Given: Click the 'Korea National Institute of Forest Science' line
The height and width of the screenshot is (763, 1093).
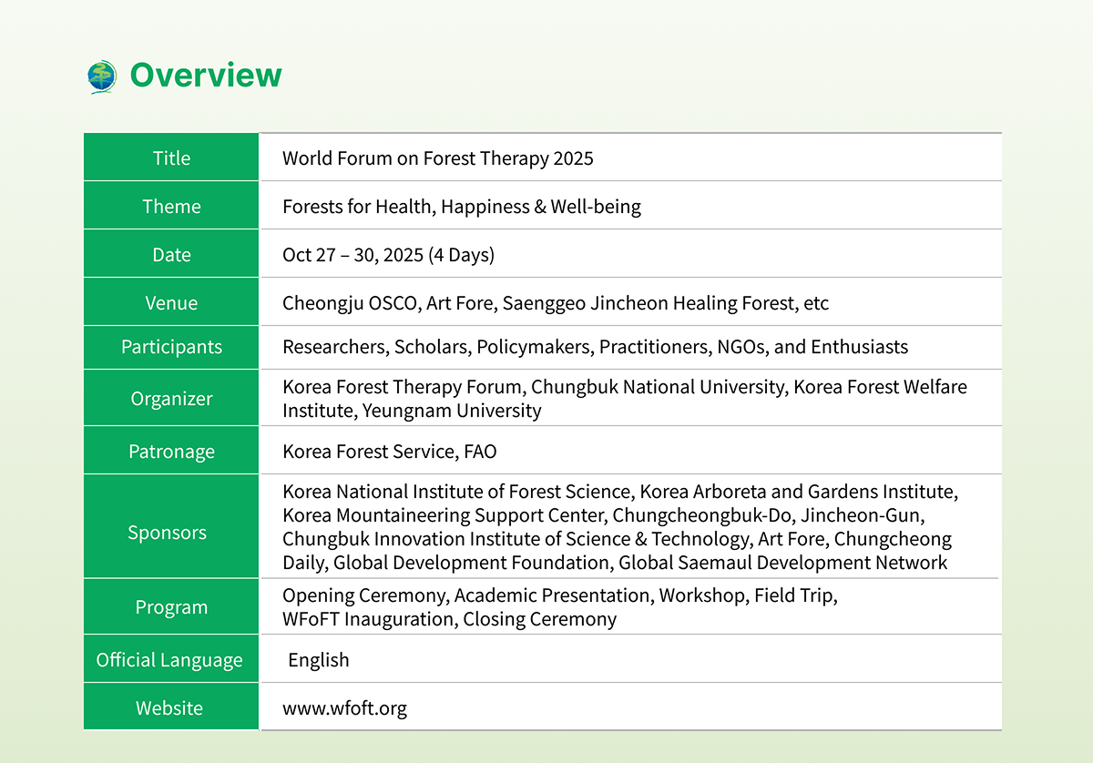Looking at the screenshot, I should (x=620, y=493).
